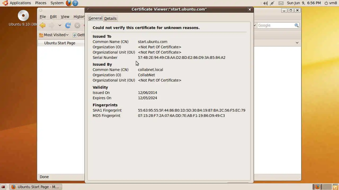Click the Firefox stop loading icon

pyautogui.click(x=77, y=25)
